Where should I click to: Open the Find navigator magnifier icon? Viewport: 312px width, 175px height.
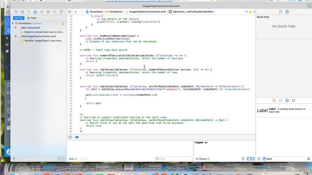[x=29, y=12]
